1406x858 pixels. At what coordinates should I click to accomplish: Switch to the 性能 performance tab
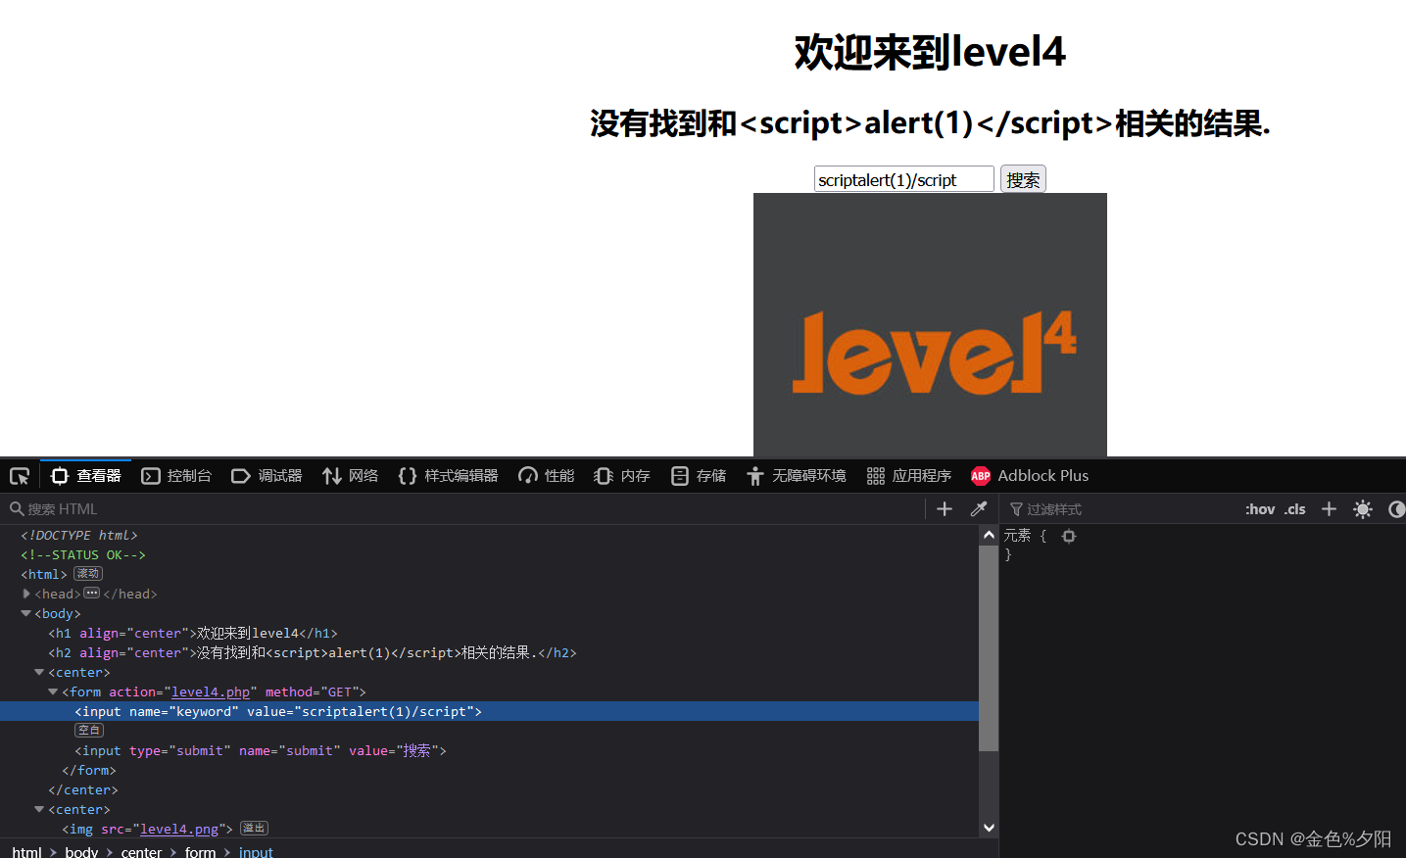point(547,476)
